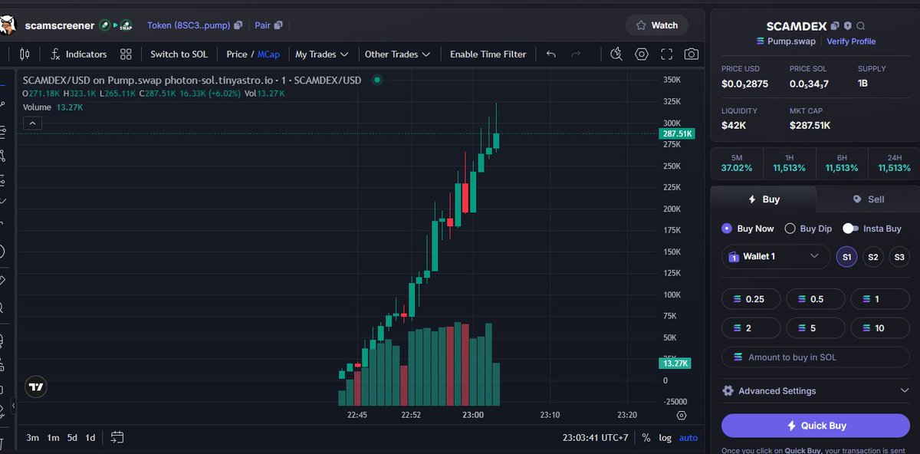Open the Verify Profile link
This screenshot has width=920, height=454.
pyautogui.click(x=851, y=41)
